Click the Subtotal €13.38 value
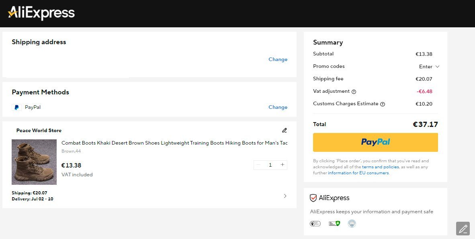475x239 pixels. click(424, 54)
